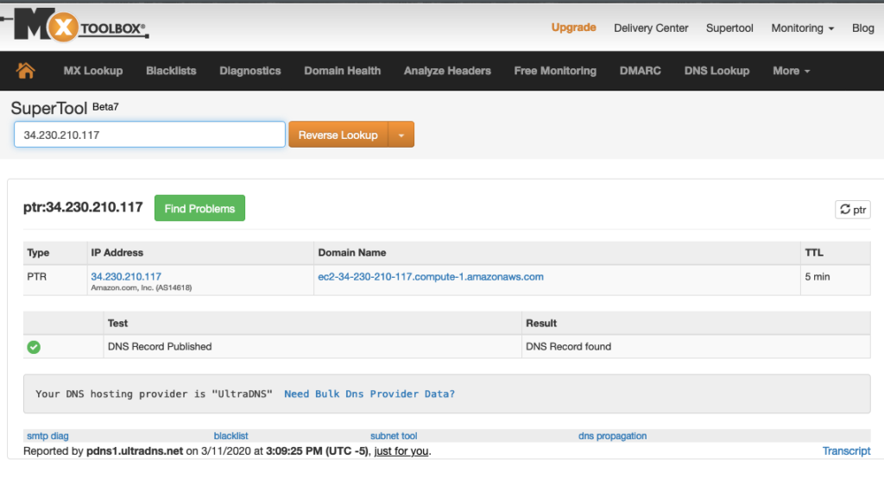Select the ptr:34.230.210.117 heading
Screen dimensions: 884x485
pos(83,207)
